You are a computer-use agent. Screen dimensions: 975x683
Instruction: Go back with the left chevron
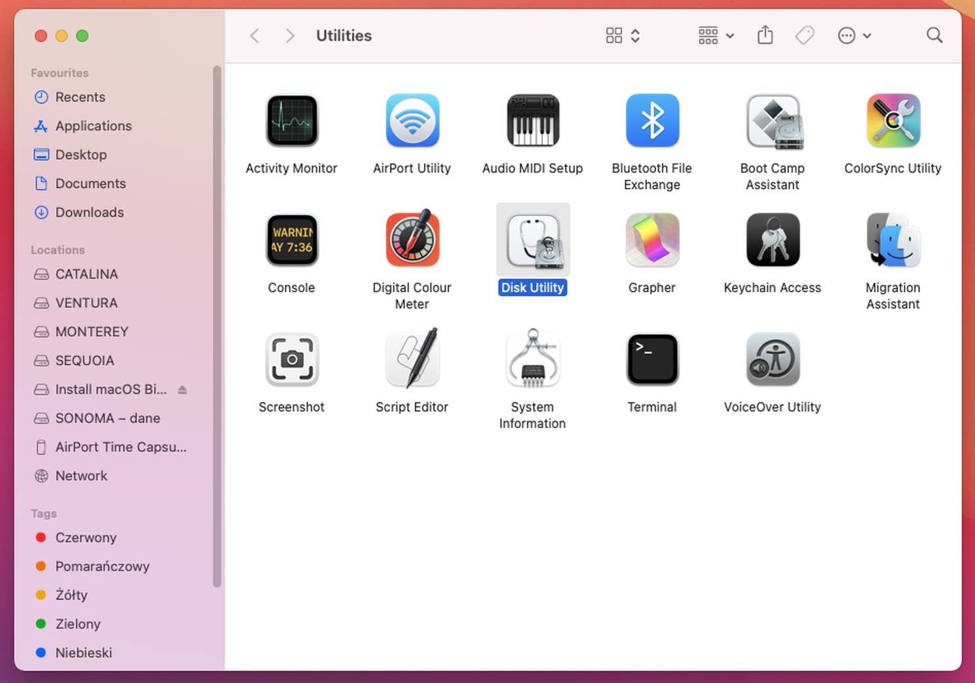click(x=254, y=35)
